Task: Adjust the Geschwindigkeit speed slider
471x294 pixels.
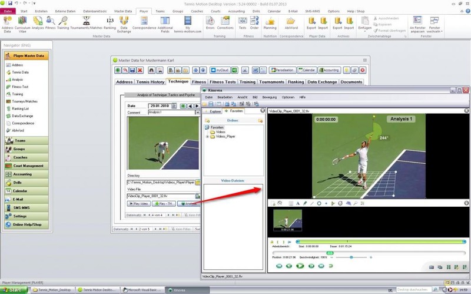Action: pos(351,257)
